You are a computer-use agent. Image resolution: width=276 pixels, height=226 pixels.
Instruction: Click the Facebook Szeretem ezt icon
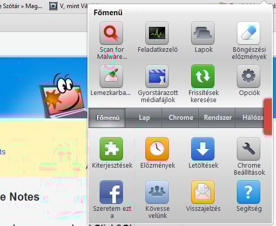111,192
